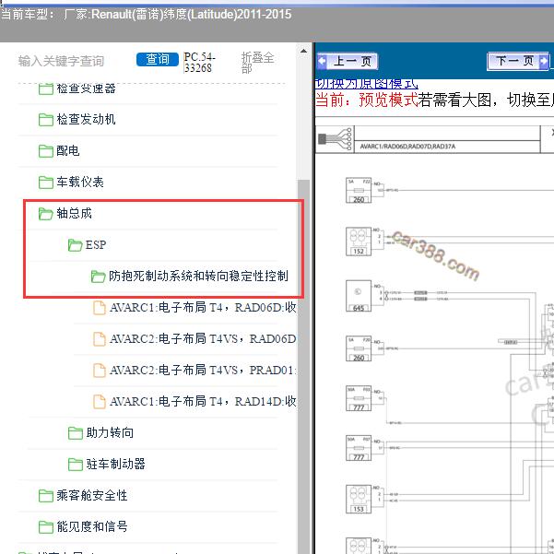Click AVARC1/RAD06D,RAD07D,RAD37A diagram title
The height and width of the screenshot is (554, 554).
(x=407, y=147)
